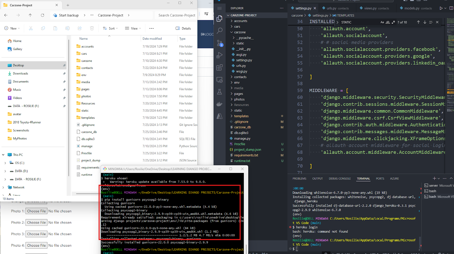Open the PORTS panel tab
The image size is (454, 254).
coord(380,179)
